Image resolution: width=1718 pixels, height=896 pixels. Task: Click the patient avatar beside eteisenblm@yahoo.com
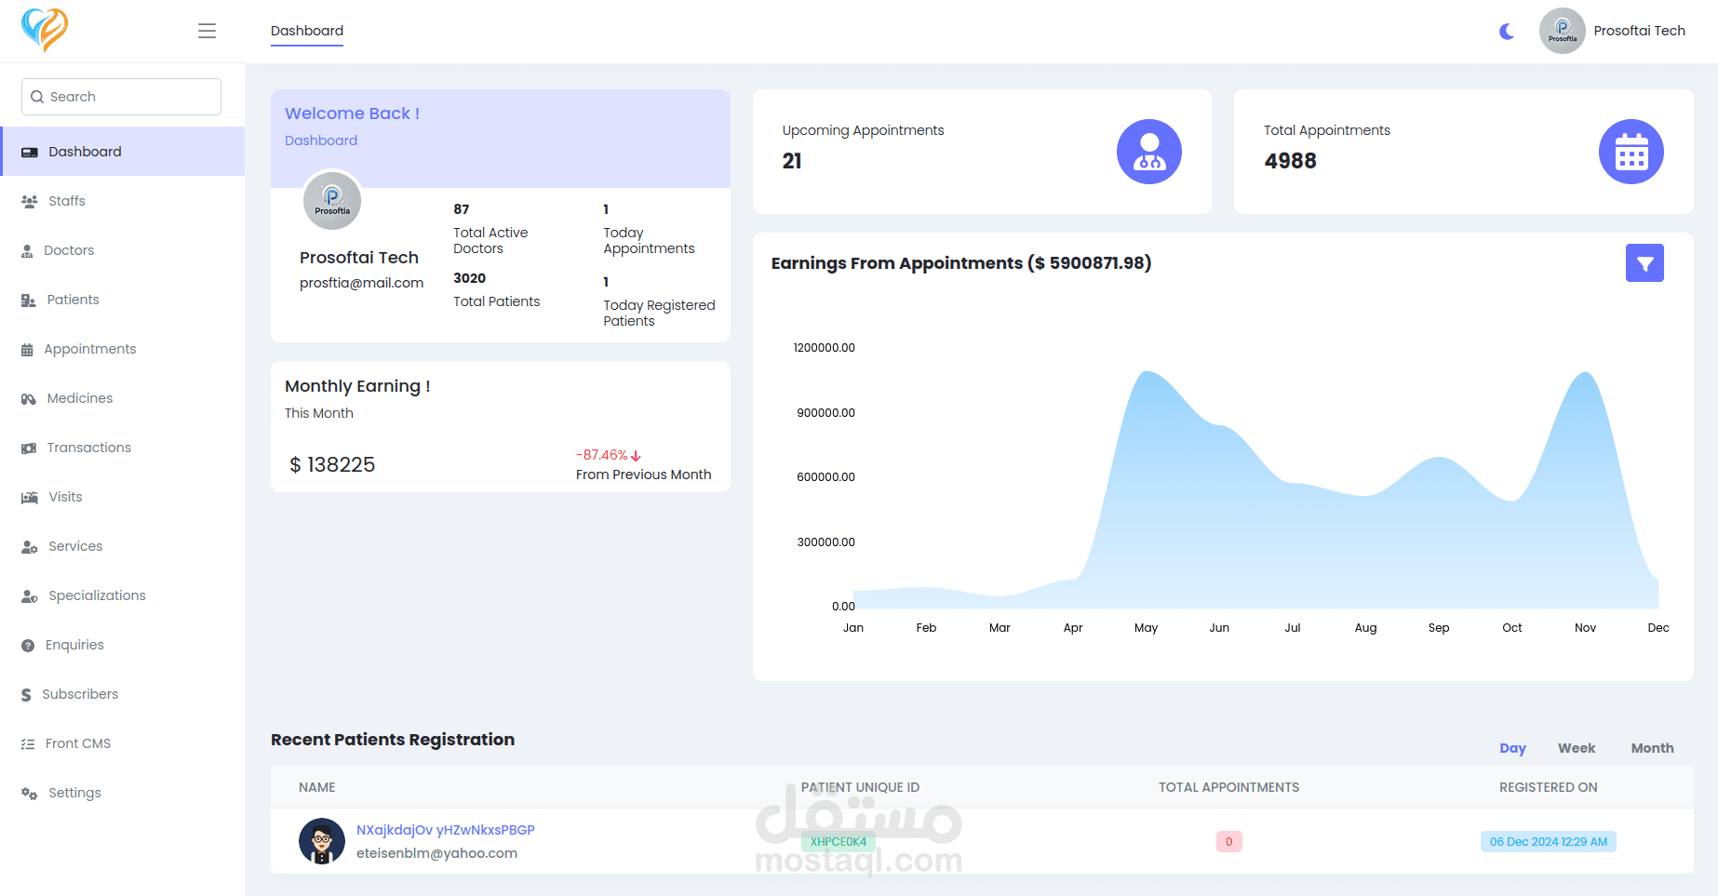322,841
